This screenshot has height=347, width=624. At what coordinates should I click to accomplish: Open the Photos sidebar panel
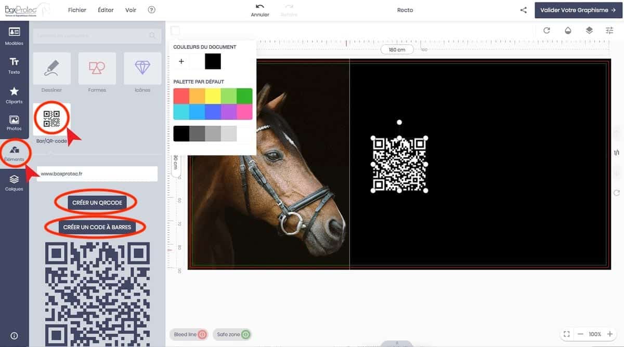(14, 123)
